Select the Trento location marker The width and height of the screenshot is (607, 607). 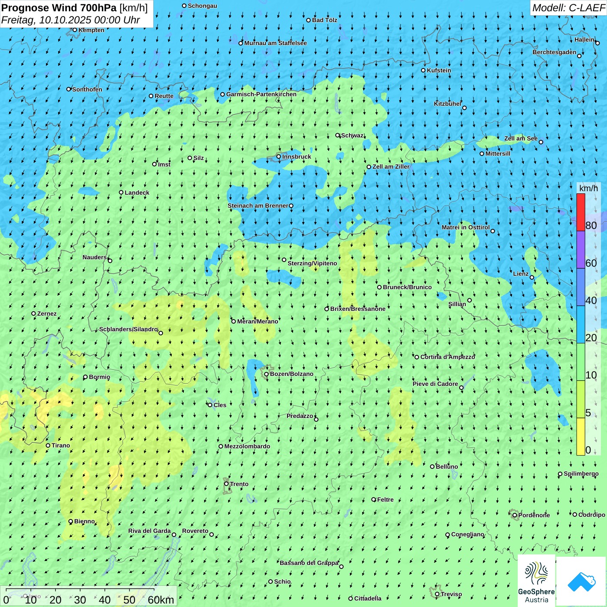[x=226, y=484]
